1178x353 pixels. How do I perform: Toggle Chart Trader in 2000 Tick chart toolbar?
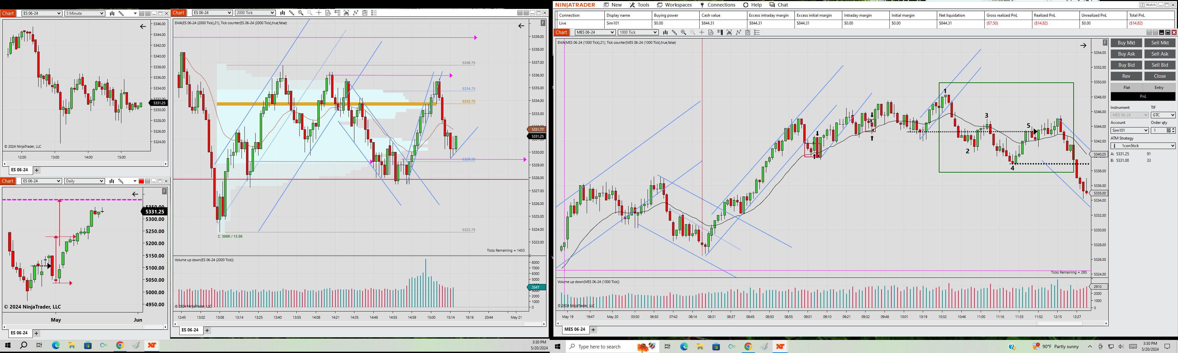coord(337,13)
